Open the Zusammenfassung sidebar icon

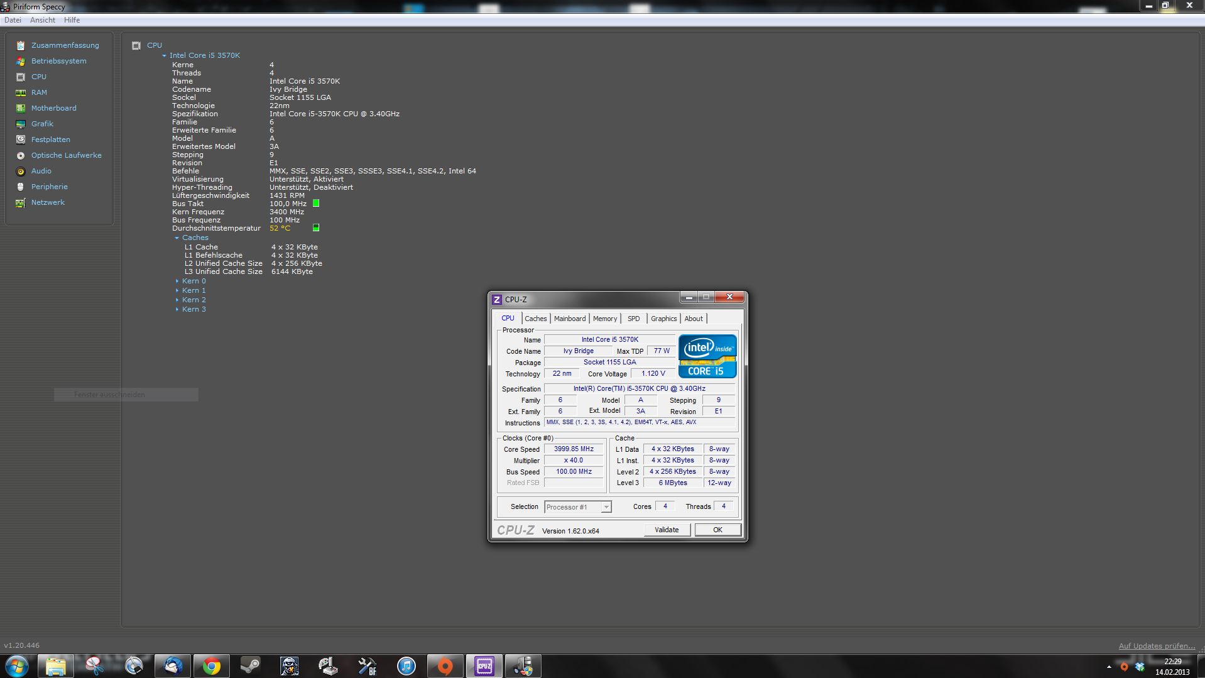21,45
